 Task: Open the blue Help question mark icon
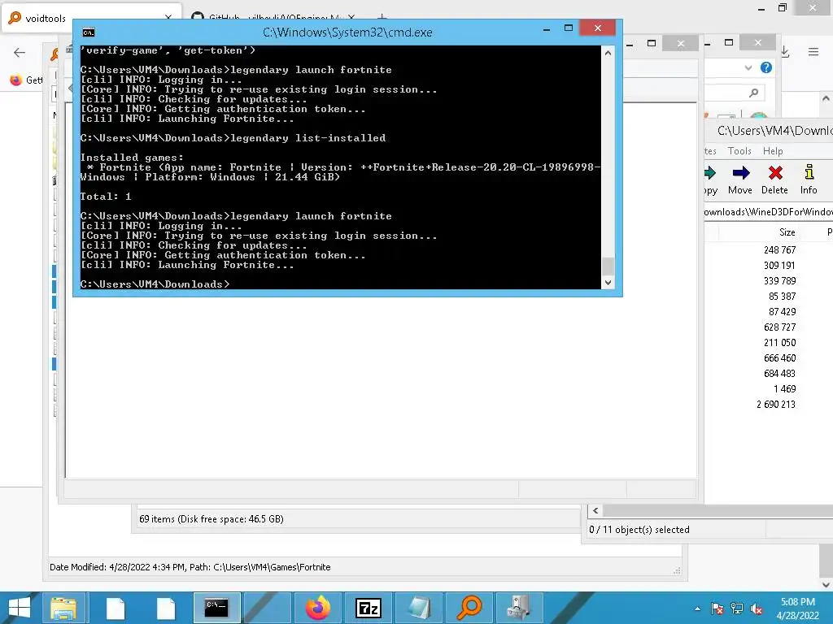pyautogui.click(x=765, y=67)
